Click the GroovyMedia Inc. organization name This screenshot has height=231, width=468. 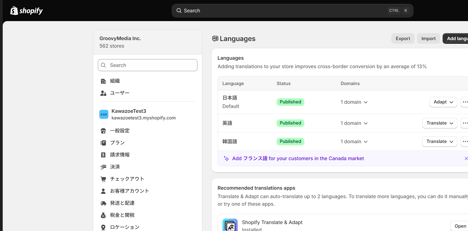120,39
